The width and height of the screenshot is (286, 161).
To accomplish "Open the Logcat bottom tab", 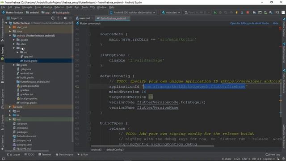I will point(13,154).
